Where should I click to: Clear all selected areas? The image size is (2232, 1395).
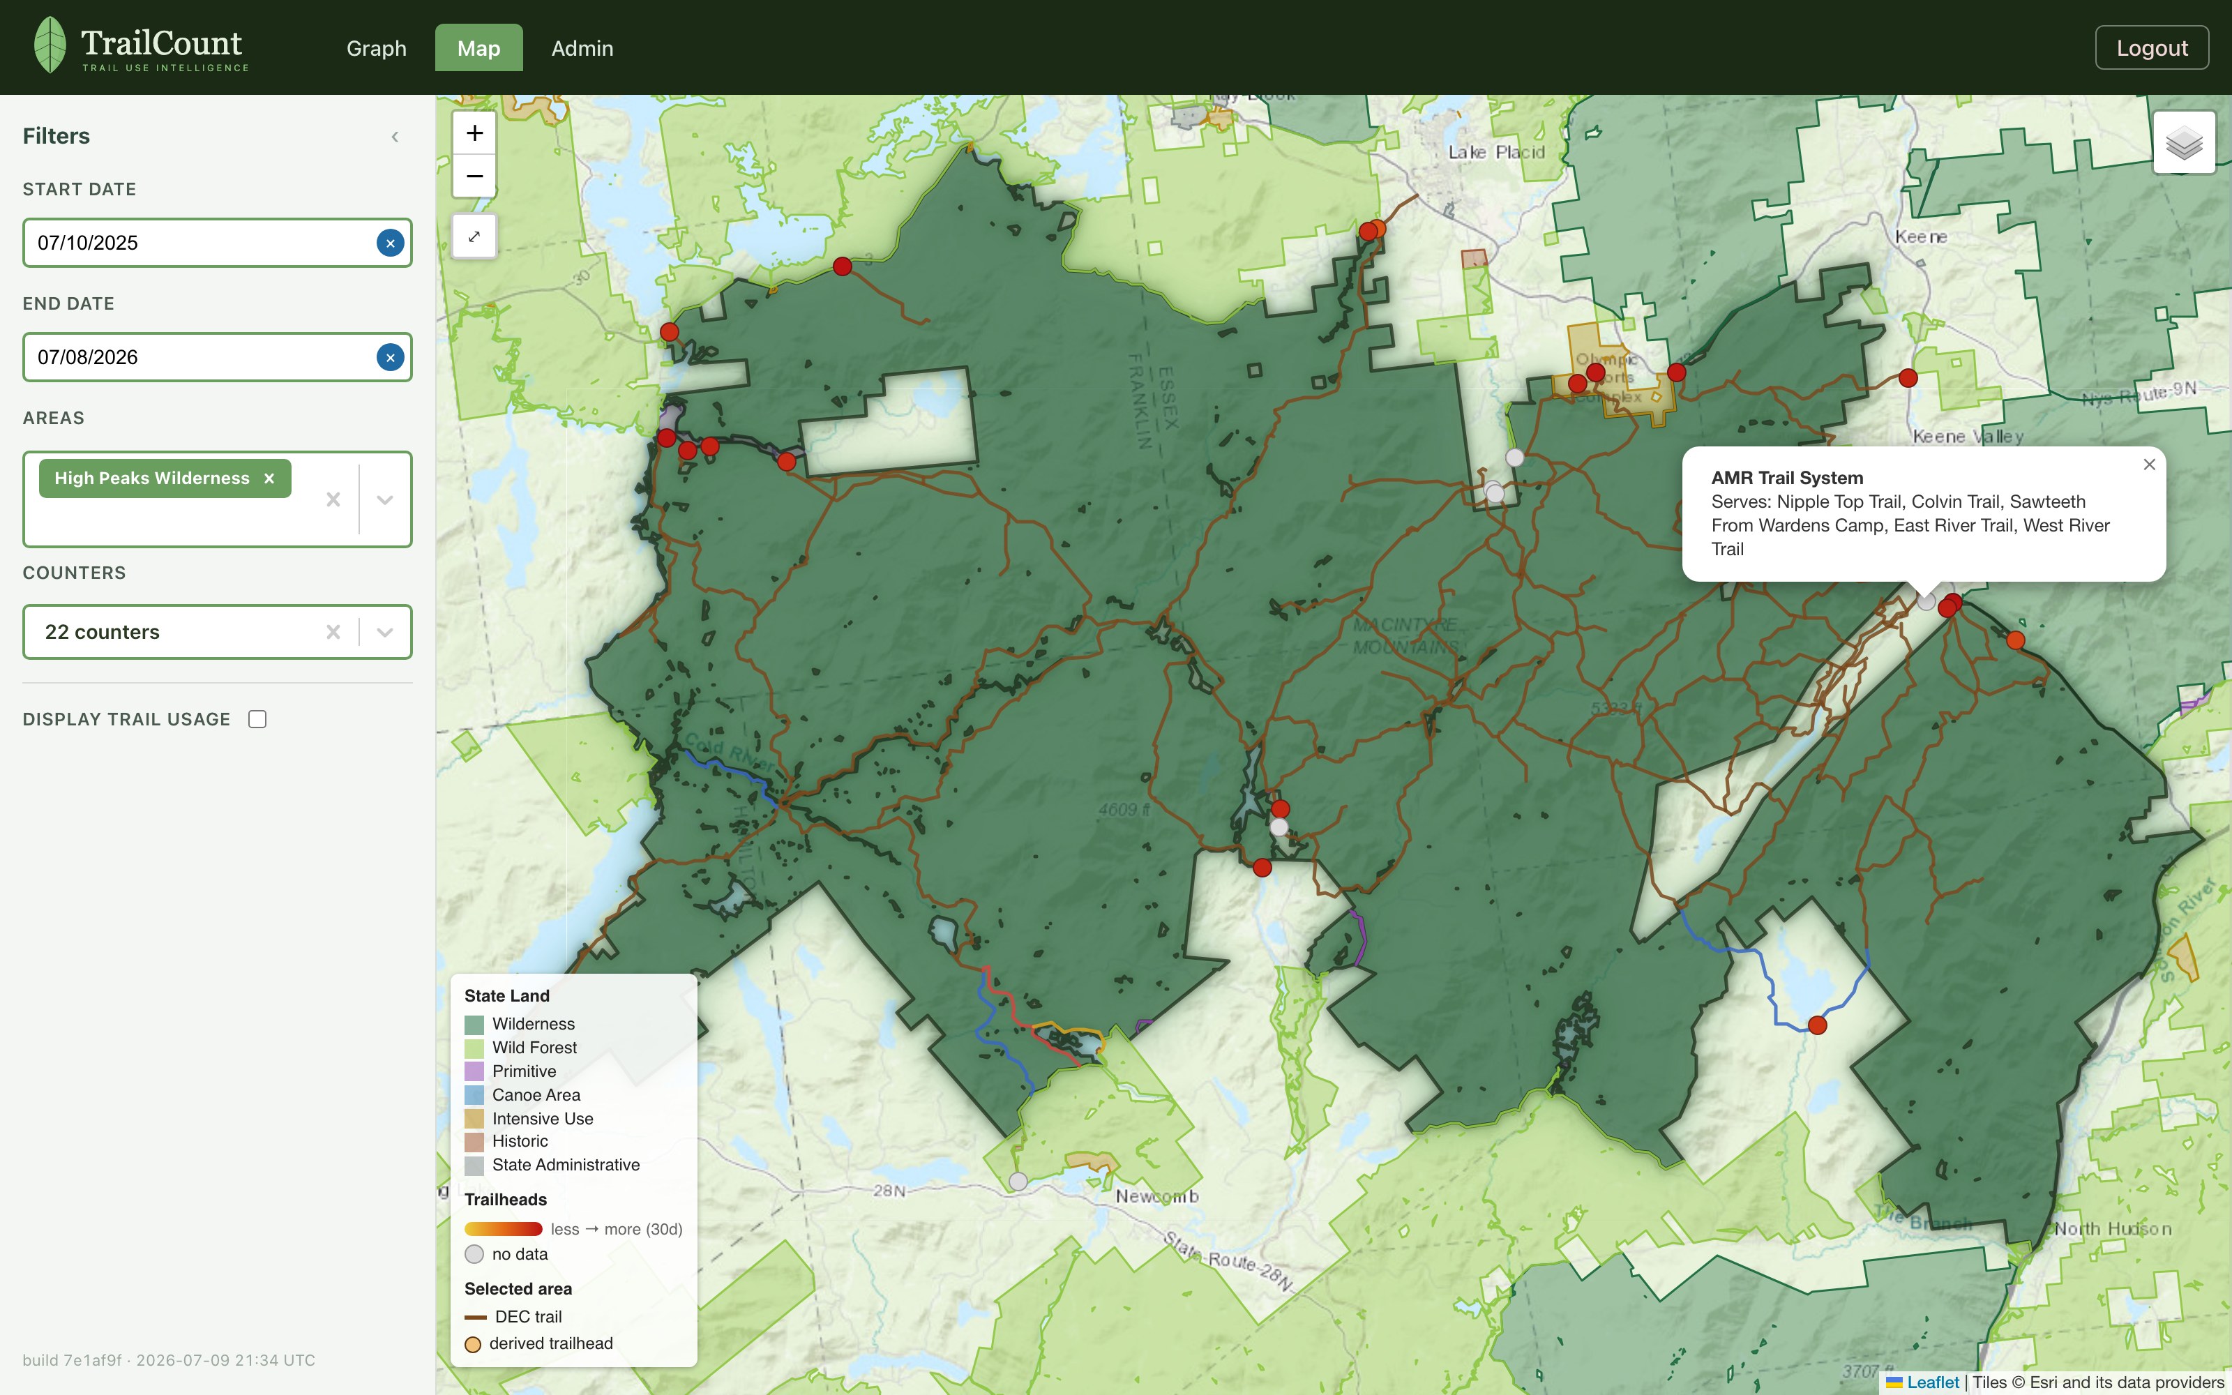(x=333, y=499)
